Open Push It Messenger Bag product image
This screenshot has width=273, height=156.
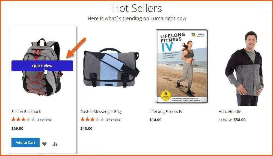click(x=111, y=68)
